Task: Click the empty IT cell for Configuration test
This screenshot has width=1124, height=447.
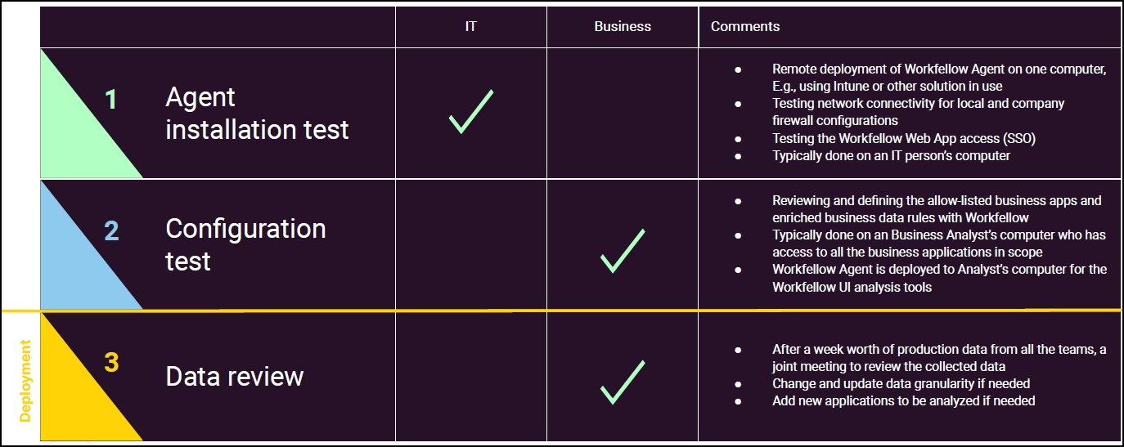Action: (470, 244)
